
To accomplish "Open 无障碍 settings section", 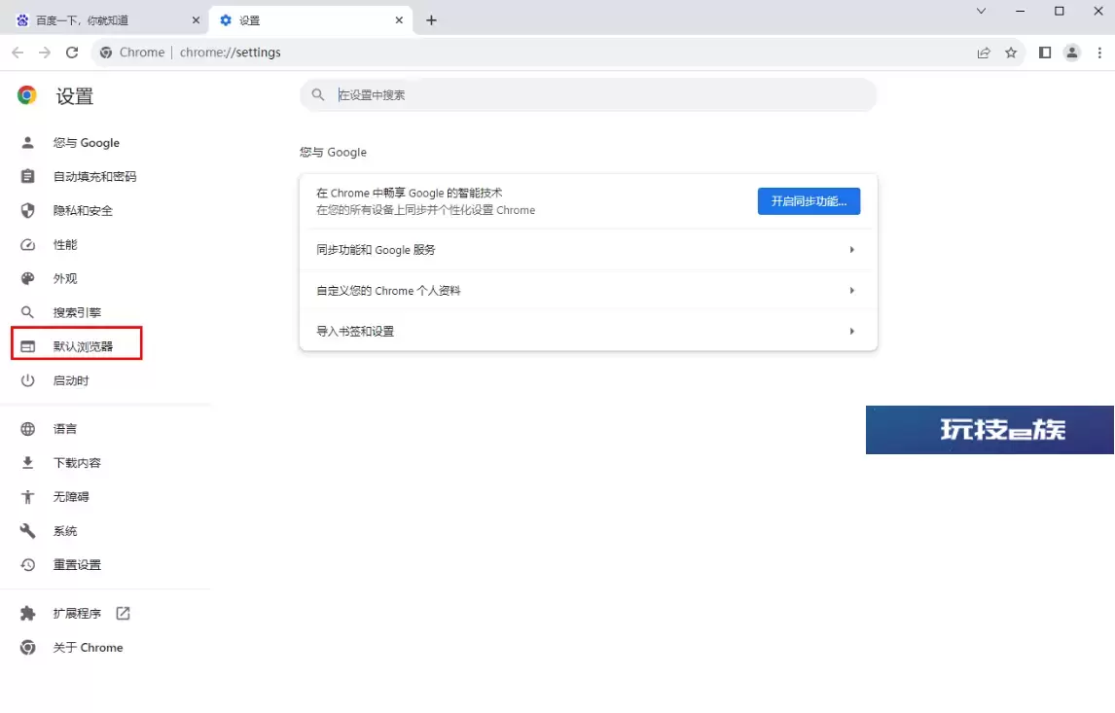I will click(x=71, y=497).
